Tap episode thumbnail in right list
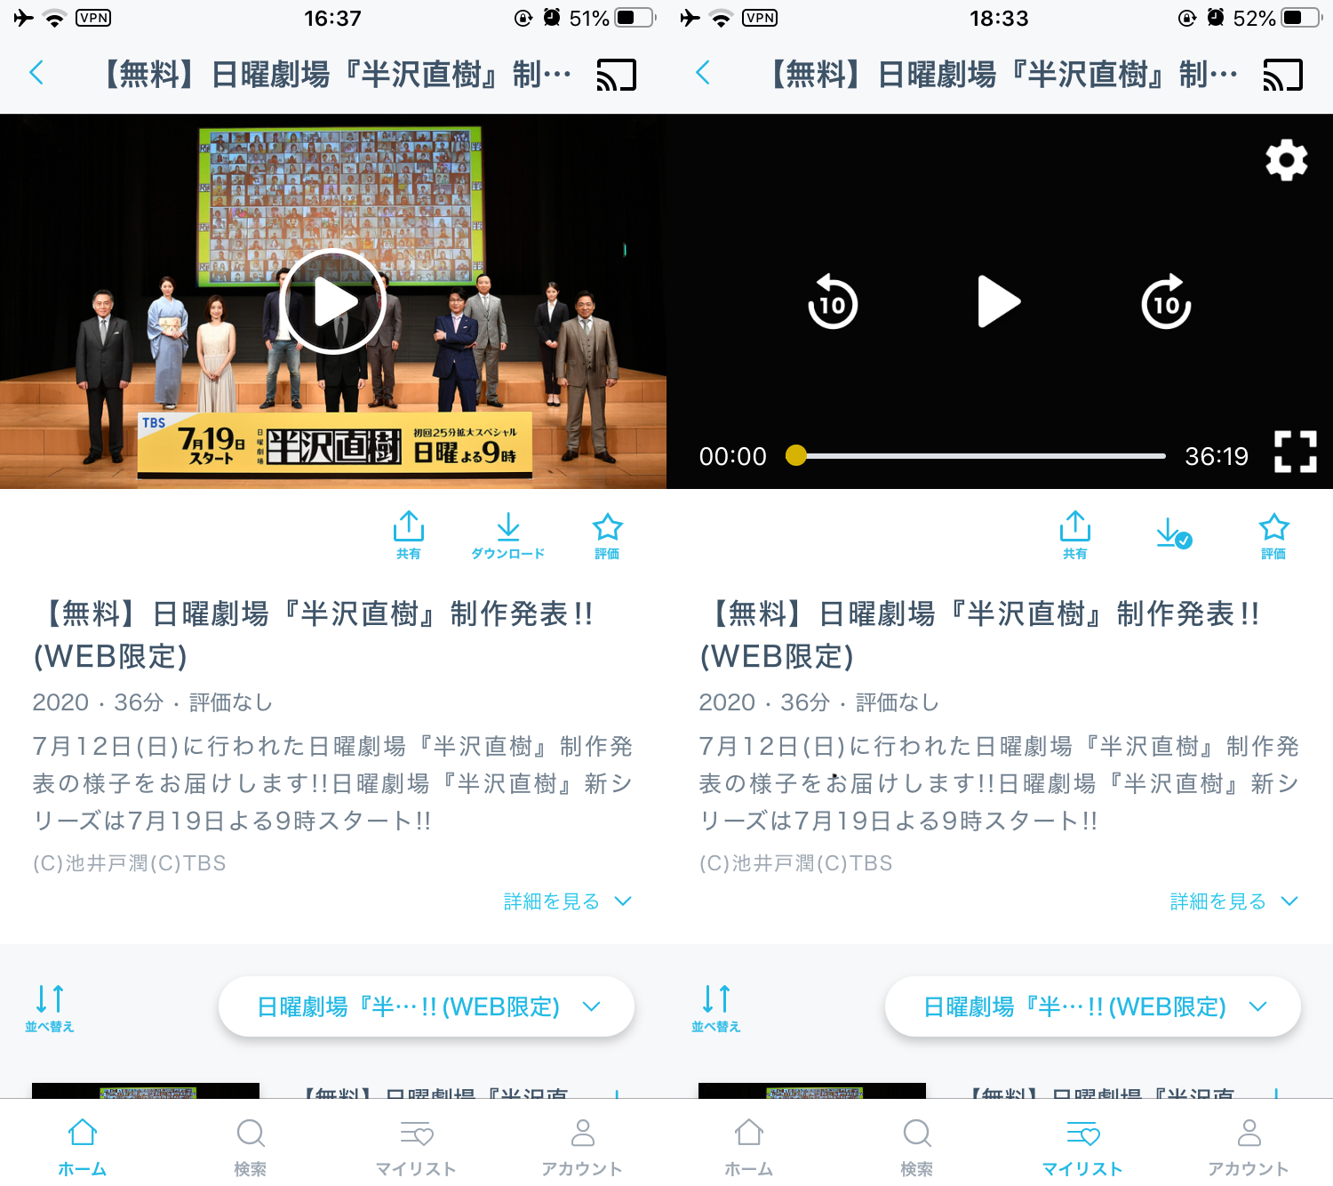 812,1091
